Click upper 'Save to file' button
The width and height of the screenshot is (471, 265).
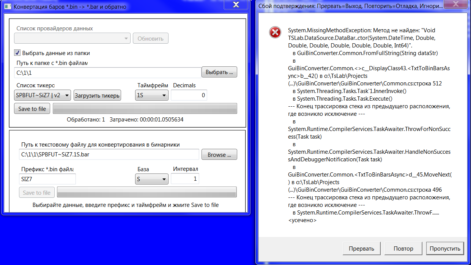(x=32, y=109)
